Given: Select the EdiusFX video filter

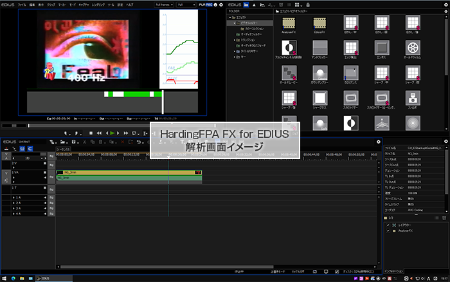Looking at the screenshot, I should [x=319, y=23].
